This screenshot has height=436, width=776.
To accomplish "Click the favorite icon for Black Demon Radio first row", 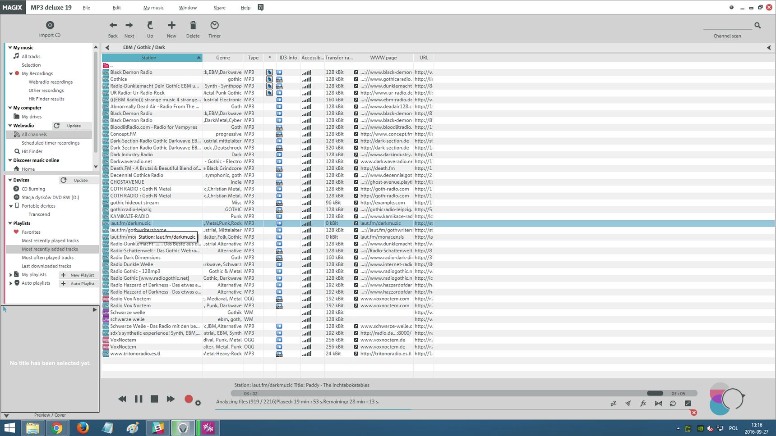I will [269, 73].
